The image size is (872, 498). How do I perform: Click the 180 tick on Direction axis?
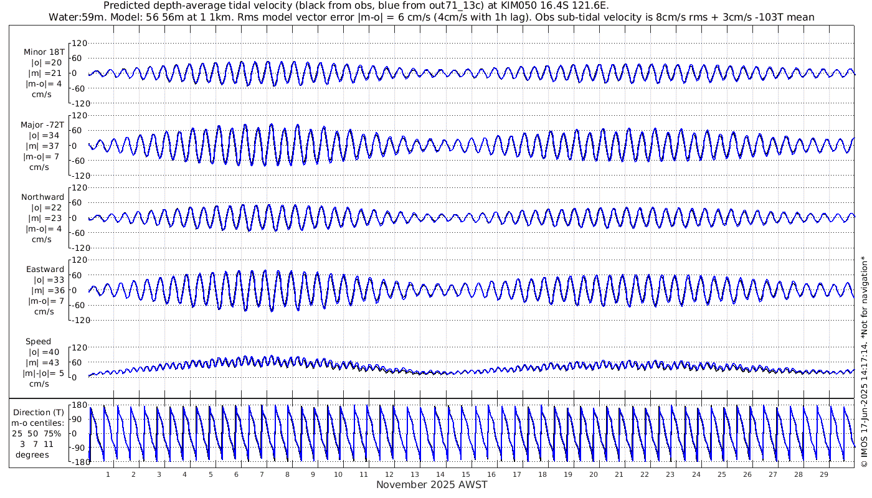click(x=78, y=405)
